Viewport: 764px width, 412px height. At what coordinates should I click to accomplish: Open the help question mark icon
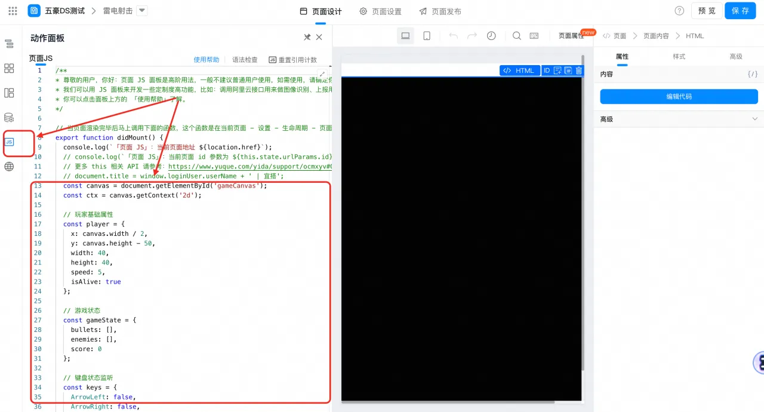tap(679, 11)
